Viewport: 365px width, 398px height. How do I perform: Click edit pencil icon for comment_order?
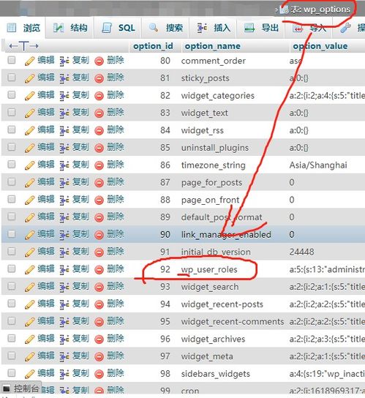click(30, 61)
